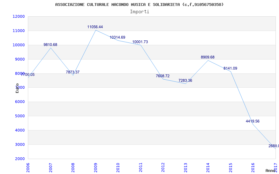Click the 'Euro' y-axis title
This screenshot has width=279, height=174.
pyautogui.click(x=17, y=88)
